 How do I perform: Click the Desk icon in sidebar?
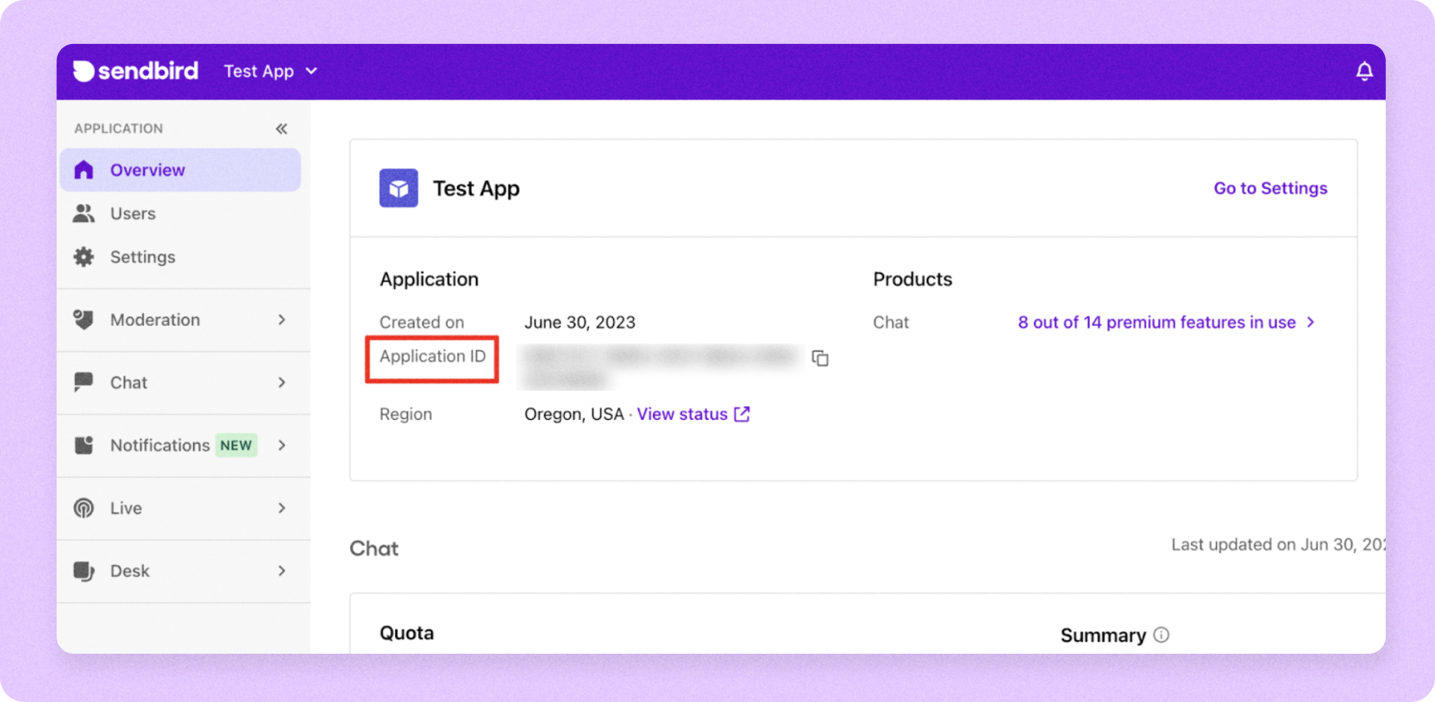(x=84, y=571)
